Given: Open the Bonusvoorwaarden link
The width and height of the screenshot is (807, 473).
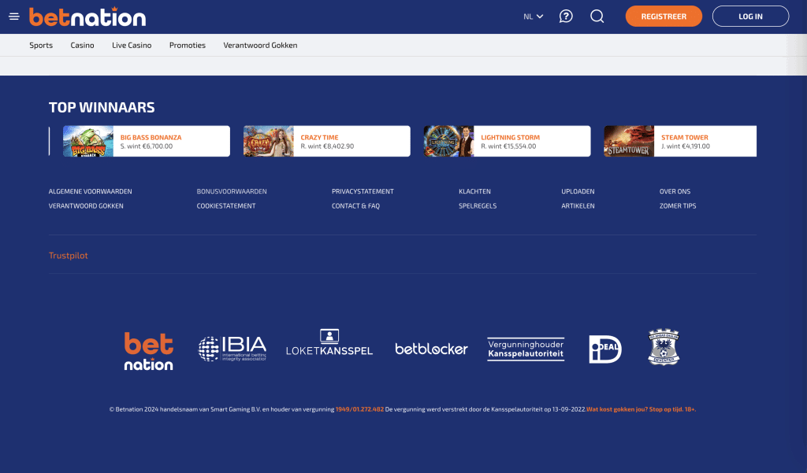Looking at the screenshot, I should (232, 191).
